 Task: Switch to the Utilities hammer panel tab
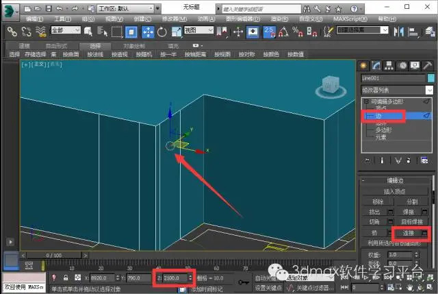(427, 66)
